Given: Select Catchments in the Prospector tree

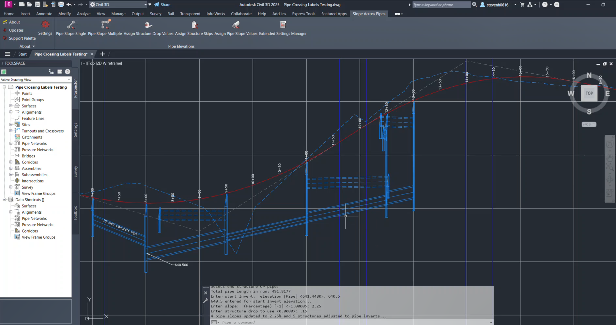Looking at the screenshot, I should 32,137.
